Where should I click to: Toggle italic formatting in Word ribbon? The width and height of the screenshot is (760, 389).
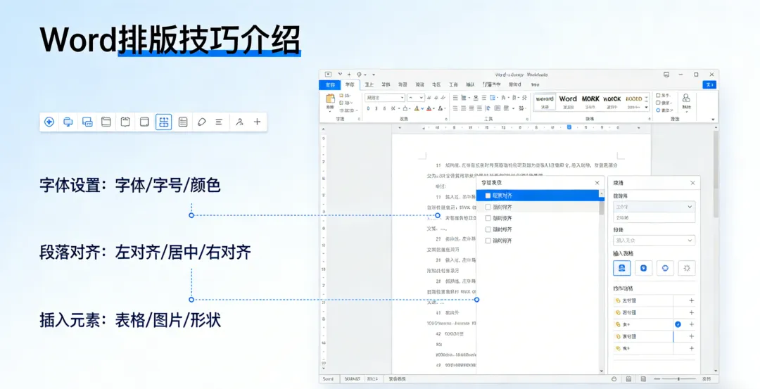pyautogui.click(x=376, y=108)
